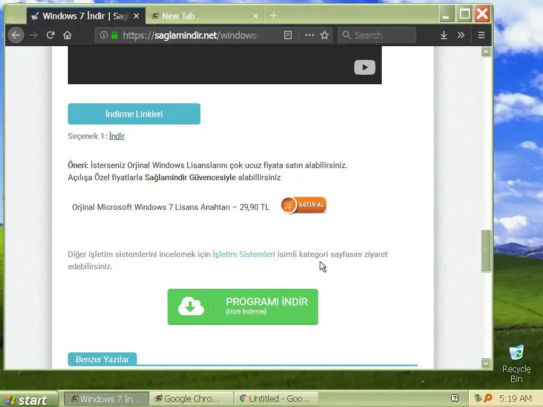
Task: Click the search magnifier icon in toolbar
Action: (346, 35)
